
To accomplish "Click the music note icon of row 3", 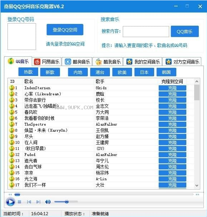I will pyautogui.click(x=12, y=100).
